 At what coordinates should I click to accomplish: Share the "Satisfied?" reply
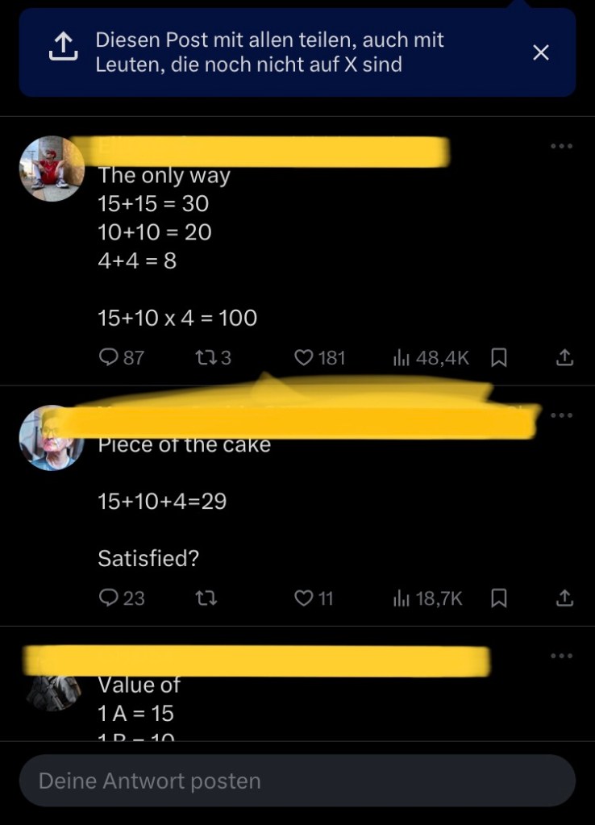pyautogui.click(x=564, y=598)
